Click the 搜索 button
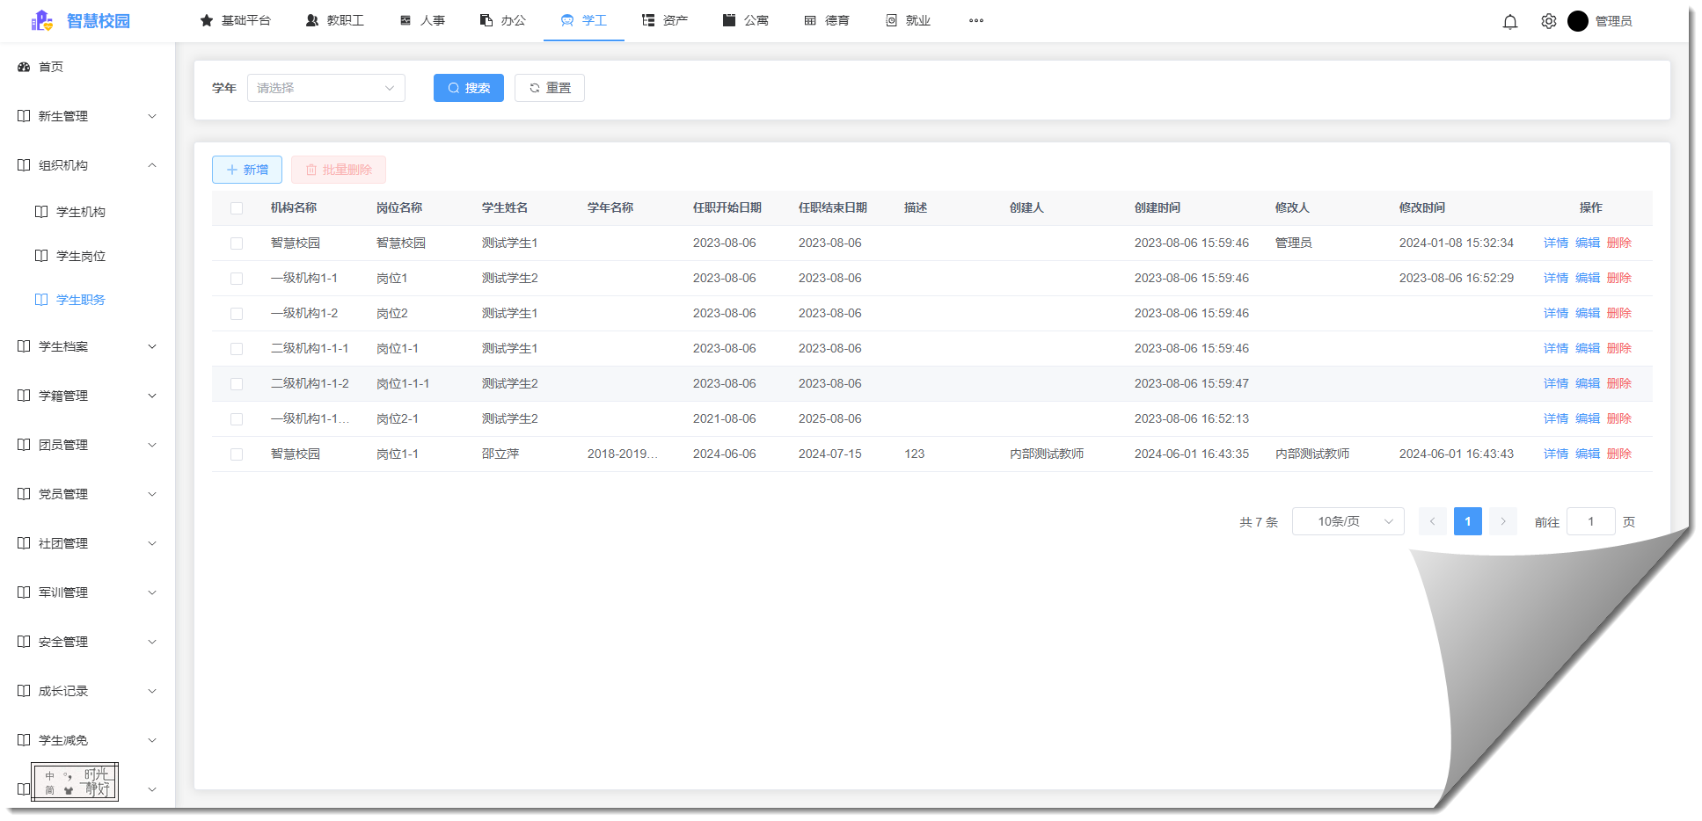 pyautogui.click(x=468, y=88)
